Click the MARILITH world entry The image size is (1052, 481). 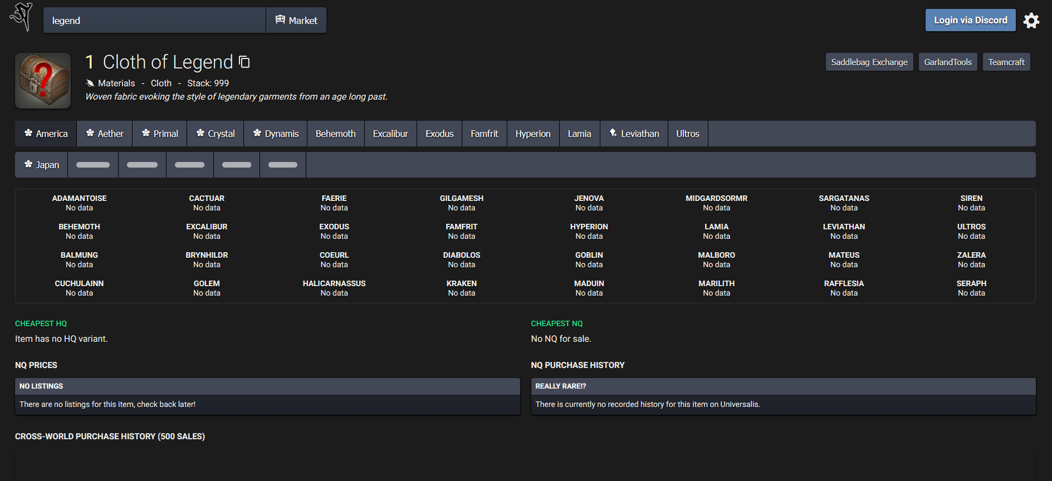click(717, 288)
